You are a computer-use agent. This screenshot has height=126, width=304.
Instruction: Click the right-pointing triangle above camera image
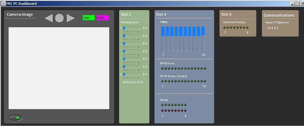click(71, 18)
